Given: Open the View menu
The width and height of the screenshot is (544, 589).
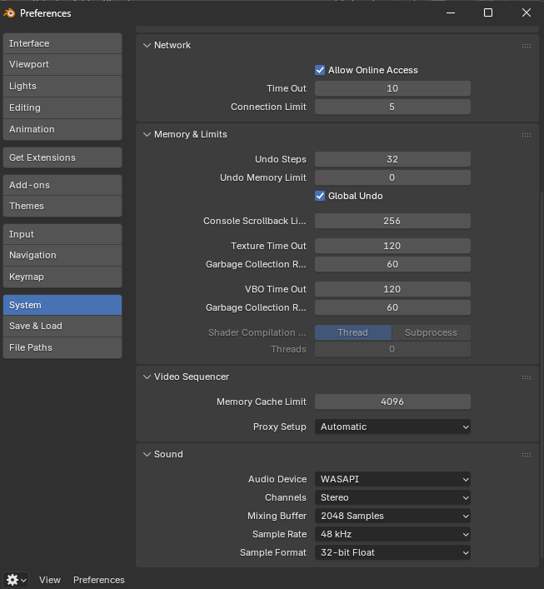Looking at the screenshot, I should (x=50, y=580).
